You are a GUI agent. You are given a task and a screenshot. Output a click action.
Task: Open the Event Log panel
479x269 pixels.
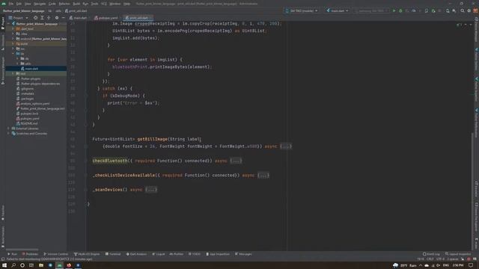pyautogui.click(x=431, y=254)
